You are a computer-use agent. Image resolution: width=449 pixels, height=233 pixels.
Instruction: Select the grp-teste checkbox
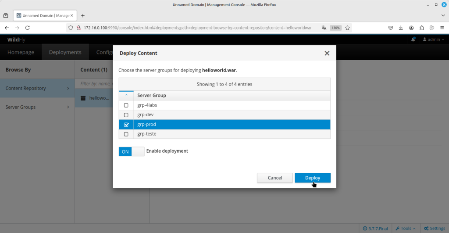[126, 134]
